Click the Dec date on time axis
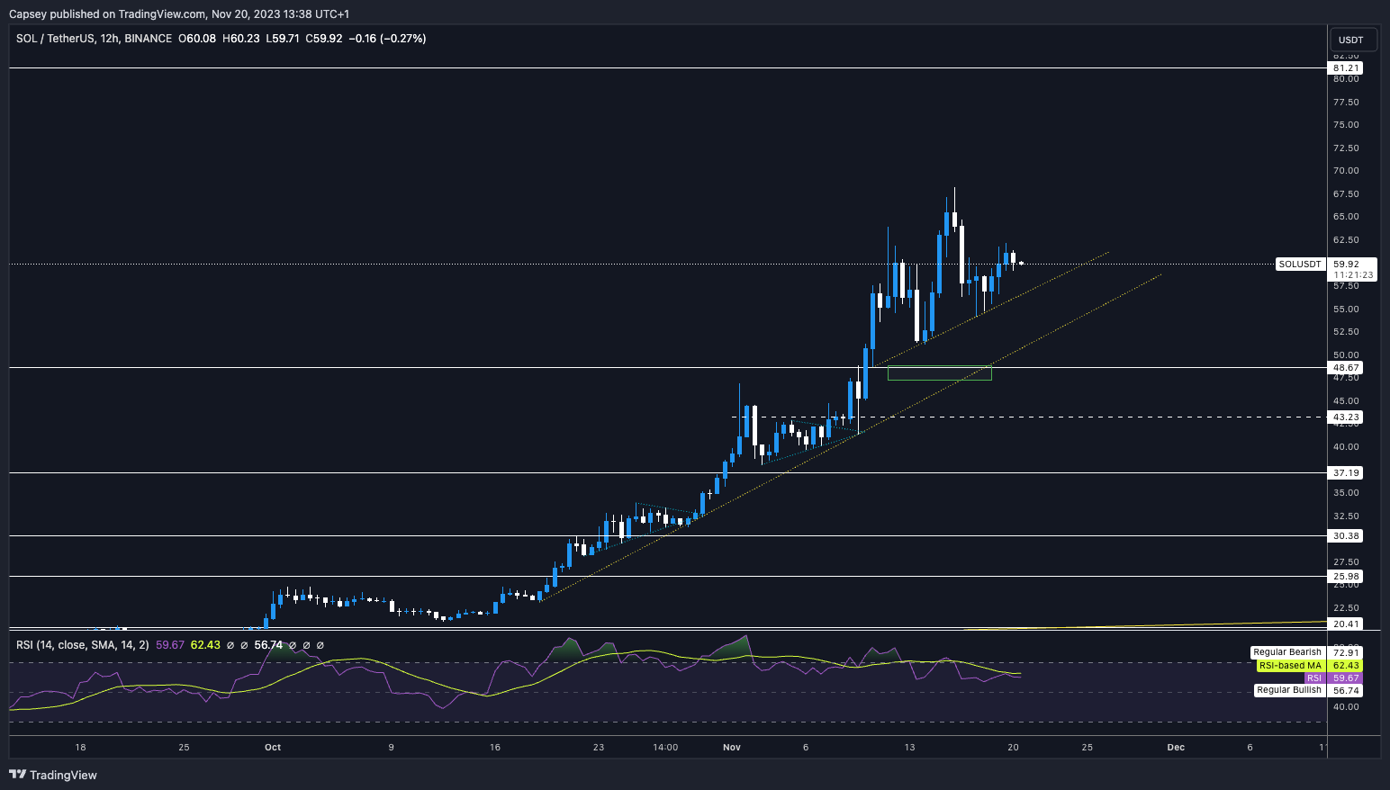This screenshot has width=1390, height=790. 1175,747
